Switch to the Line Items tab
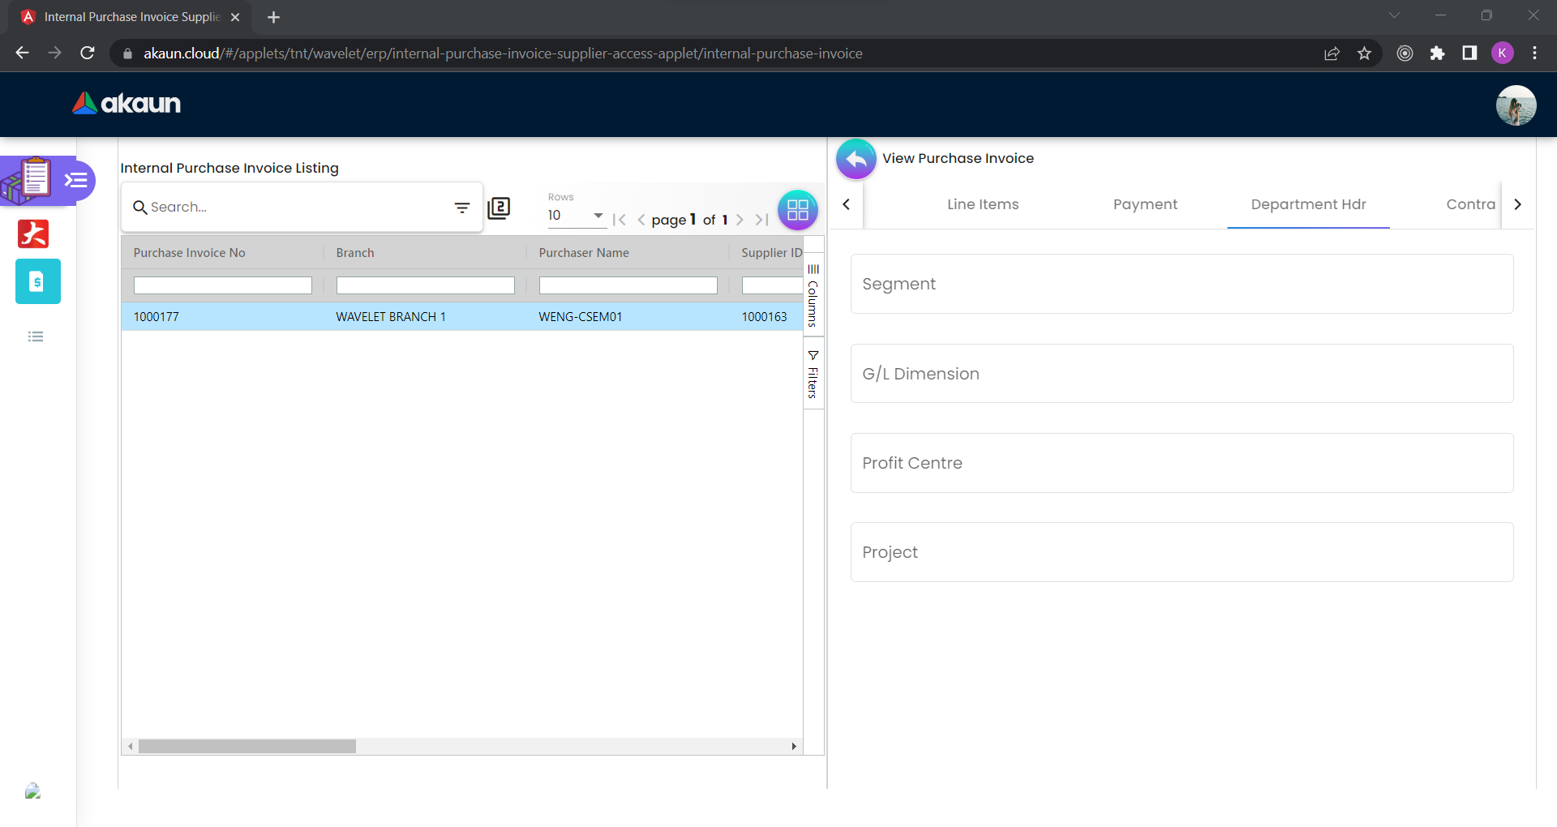This screenshot has width=1557, height=827. [x=982, y=204]
